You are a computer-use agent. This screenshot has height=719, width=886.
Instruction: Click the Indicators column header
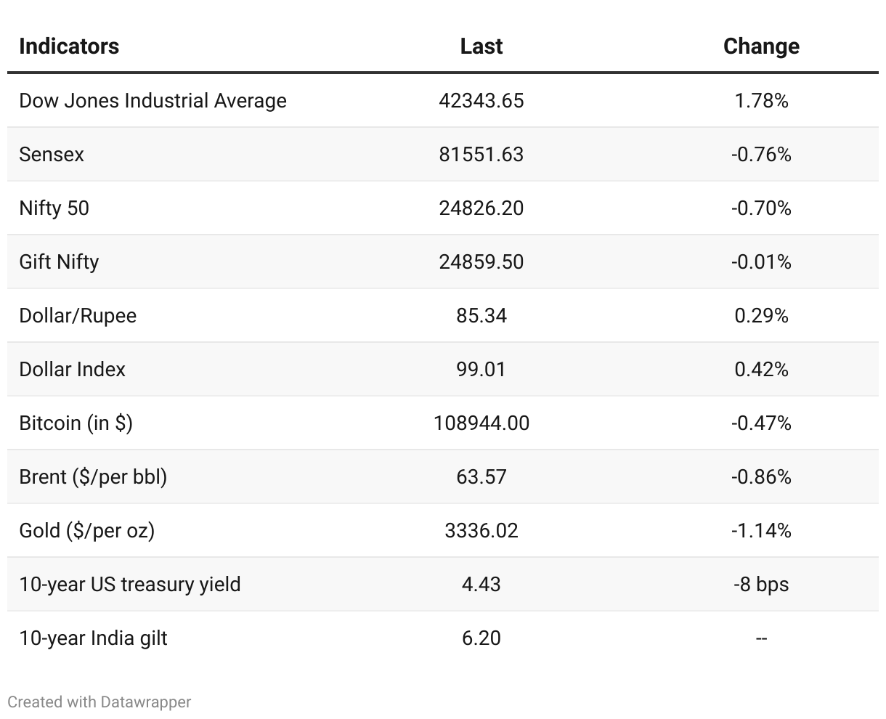(x=69, y=46)
